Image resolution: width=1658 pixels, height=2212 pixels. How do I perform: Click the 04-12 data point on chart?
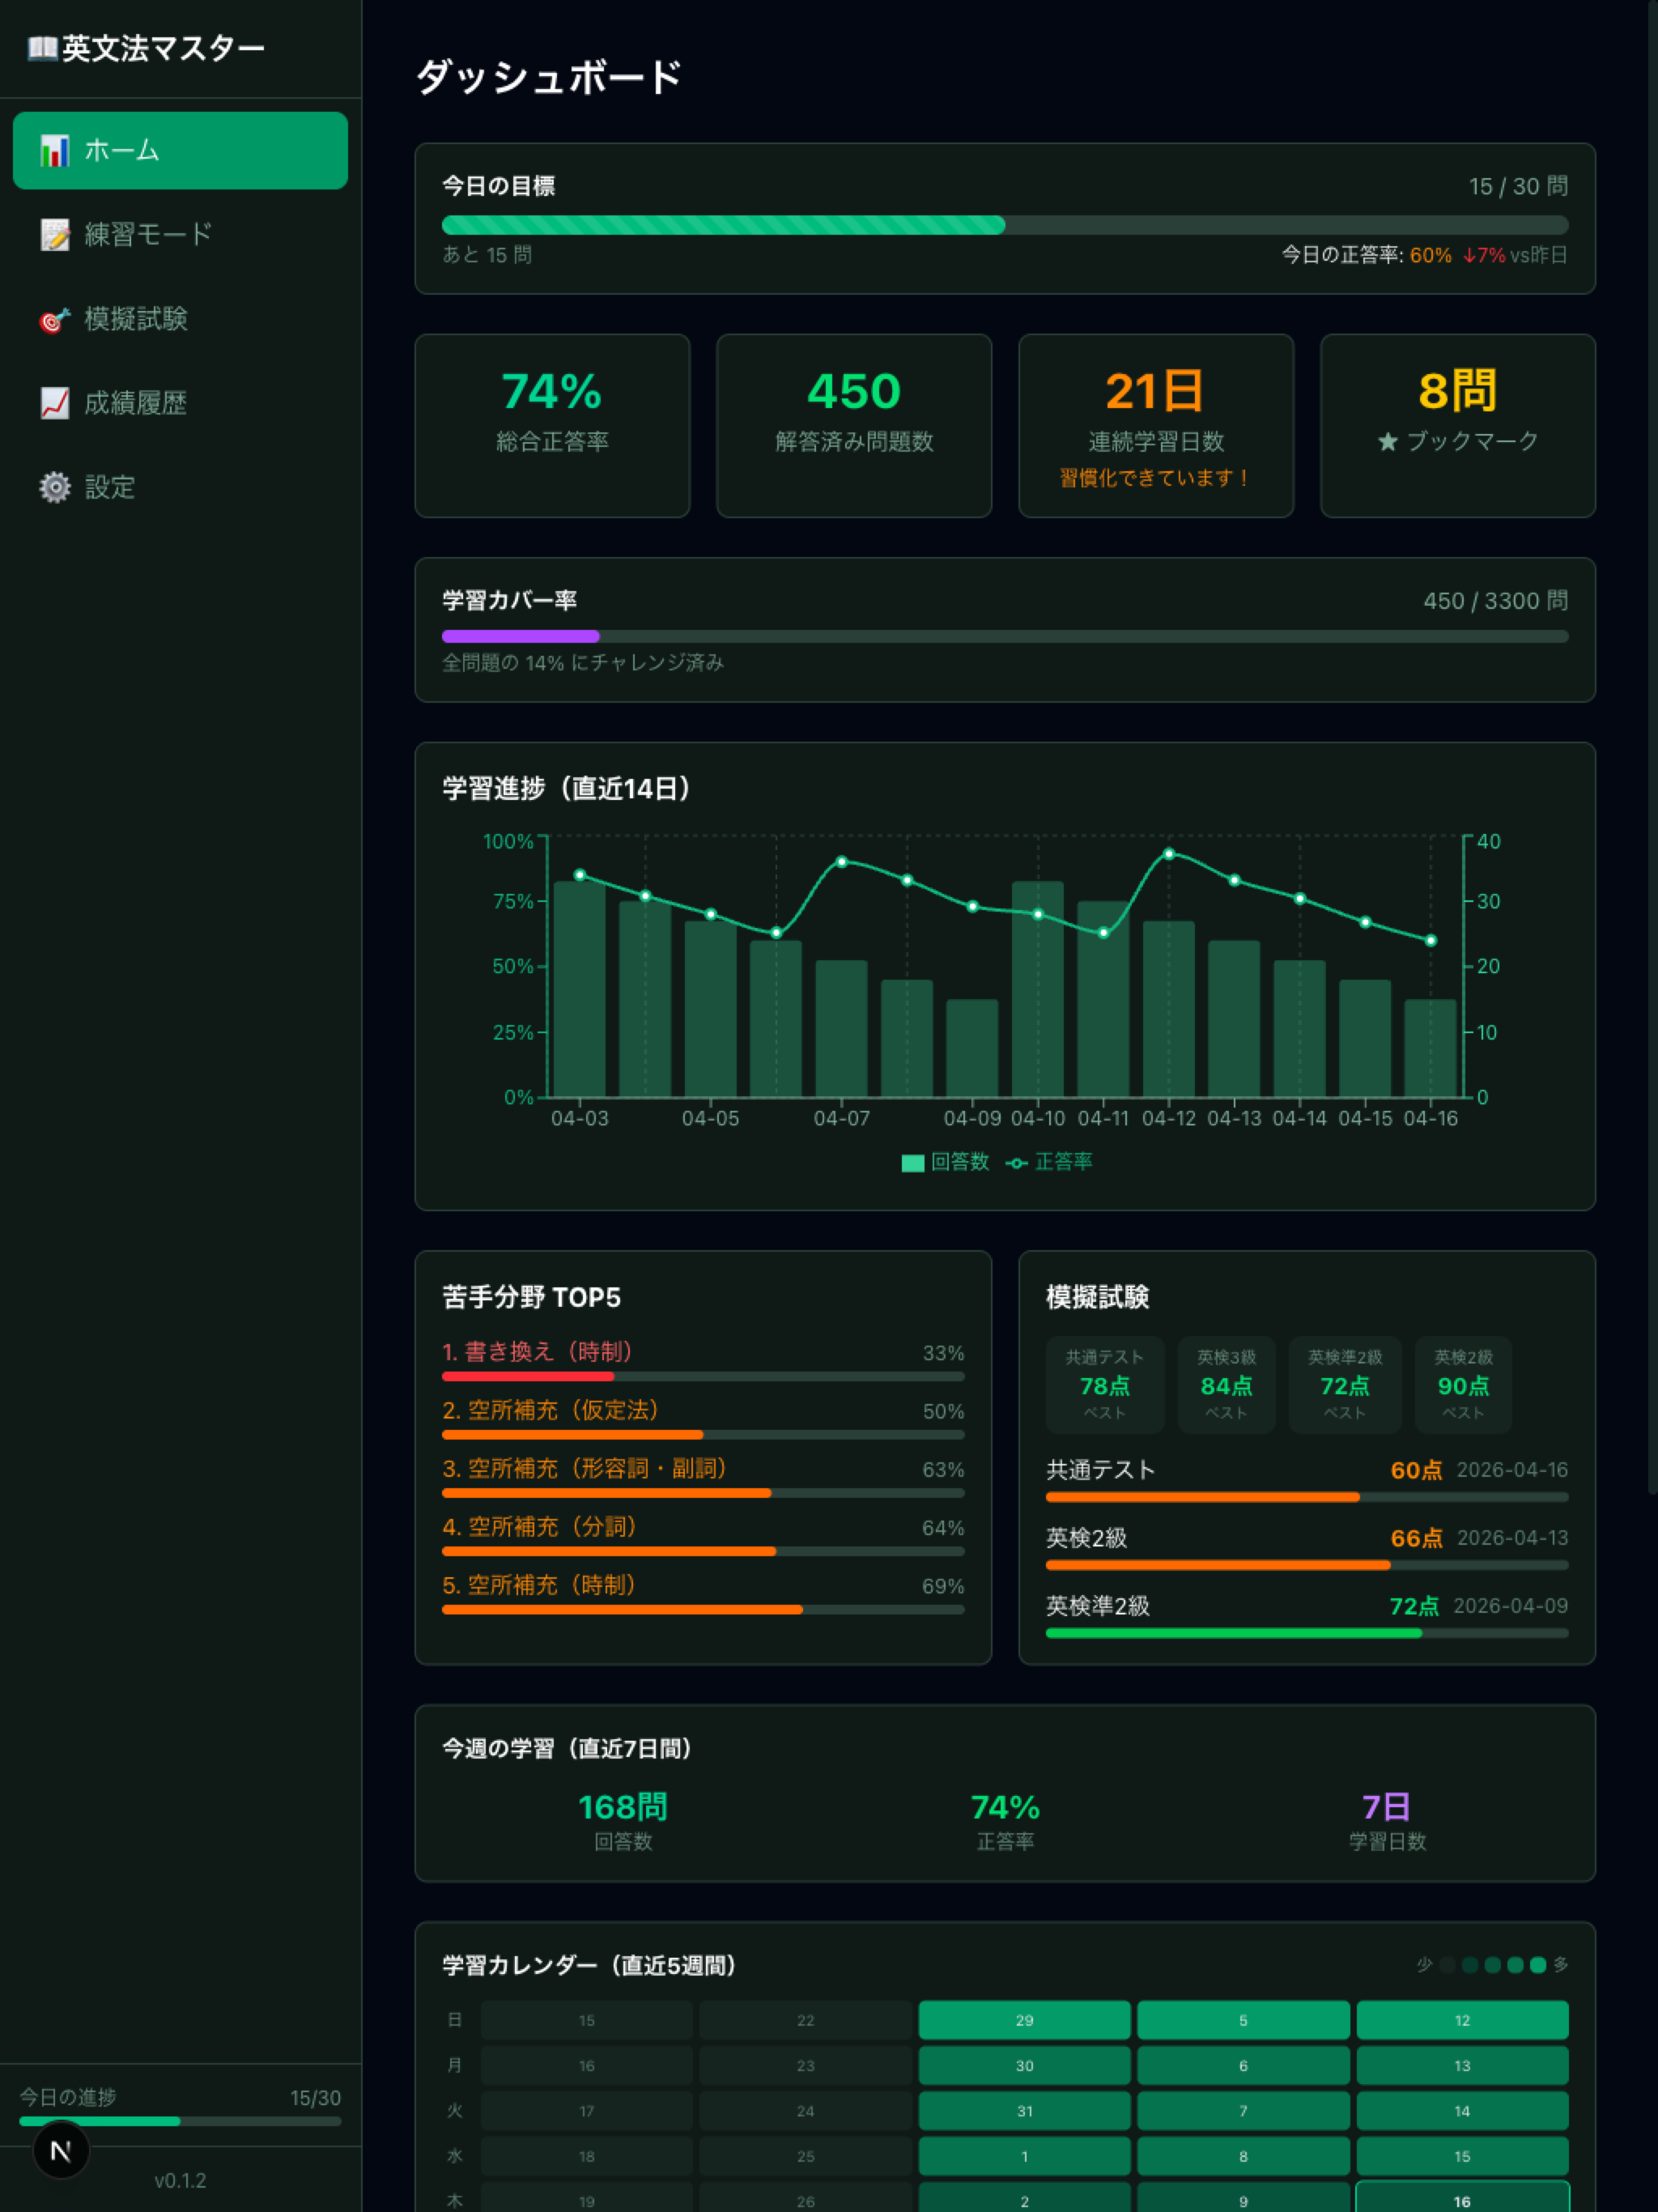coord(1169,854)
